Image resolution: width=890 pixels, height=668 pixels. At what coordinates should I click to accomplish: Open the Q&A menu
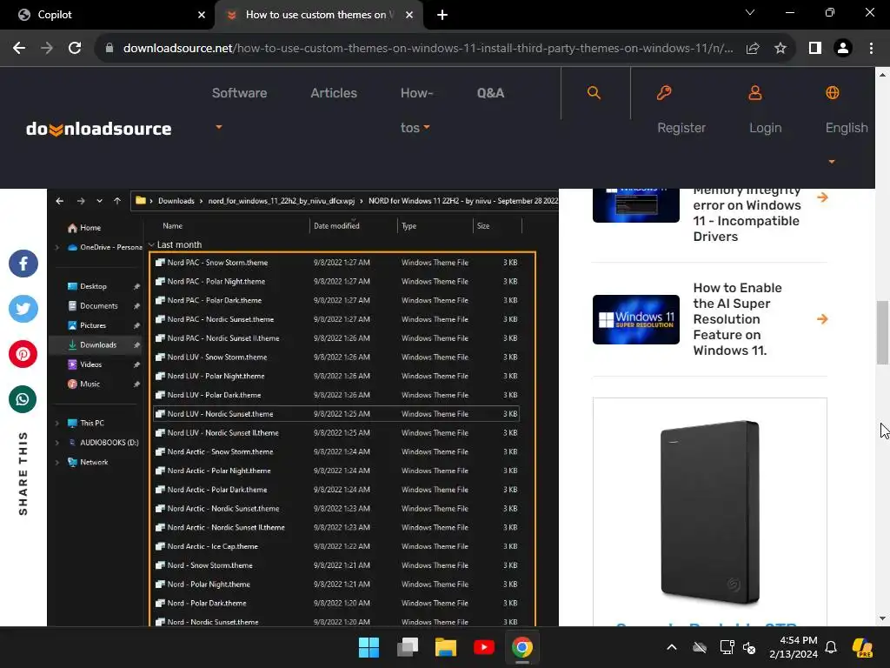[490, 93]
